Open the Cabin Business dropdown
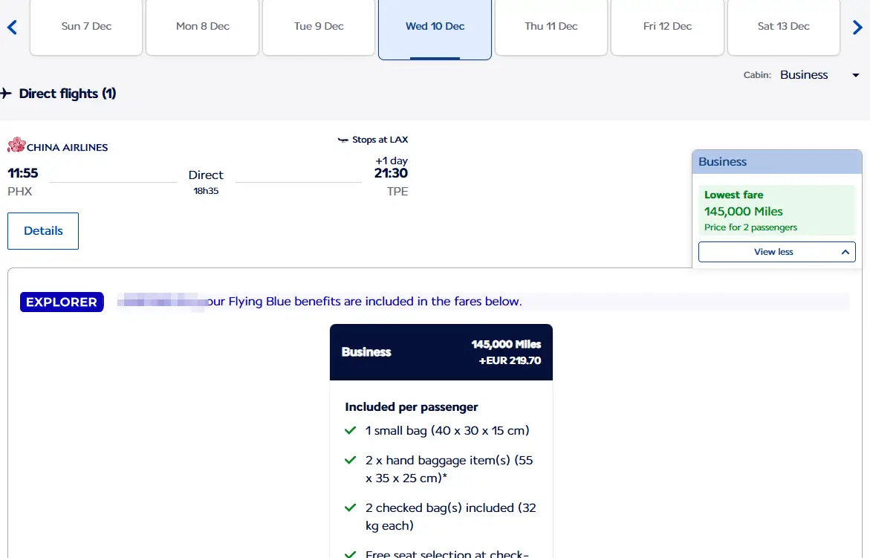The width and height of the screenshot is (870, 558). 819,75
